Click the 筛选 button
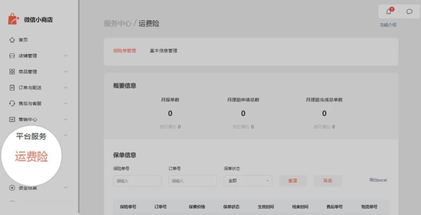 click(327, 181)
